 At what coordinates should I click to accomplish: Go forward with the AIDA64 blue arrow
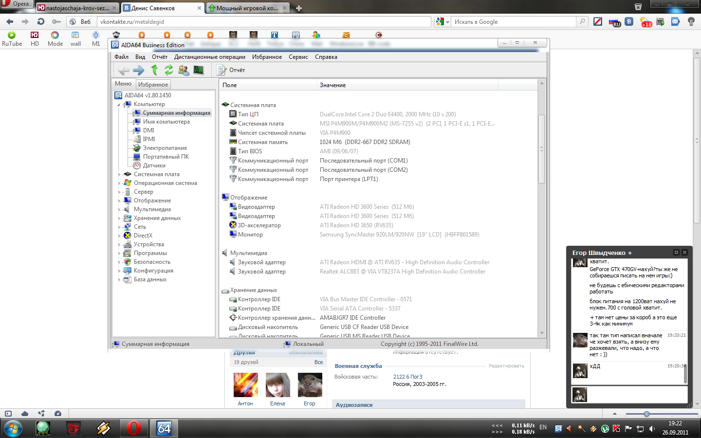(139, 70)
